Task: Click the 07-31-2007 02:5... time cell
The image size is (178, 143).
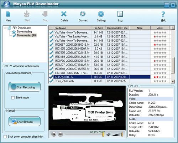Action: 117,81
